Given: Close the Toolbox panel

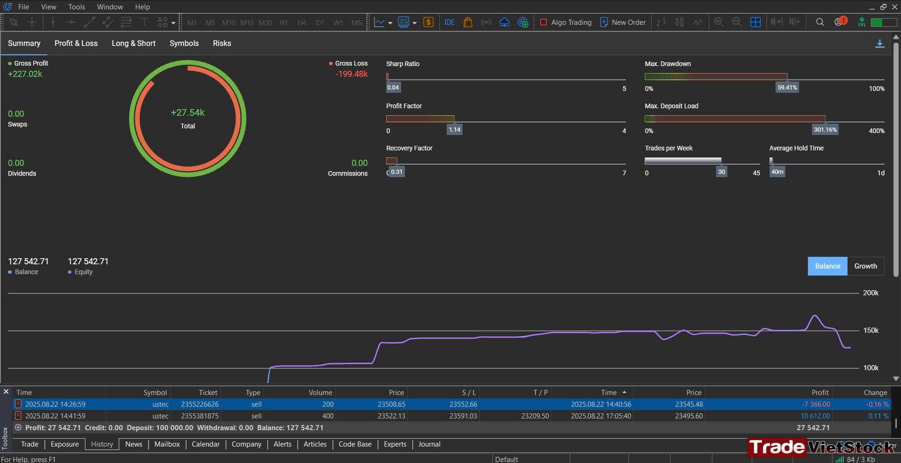Looking at the screenshot, I should point(6,391).
